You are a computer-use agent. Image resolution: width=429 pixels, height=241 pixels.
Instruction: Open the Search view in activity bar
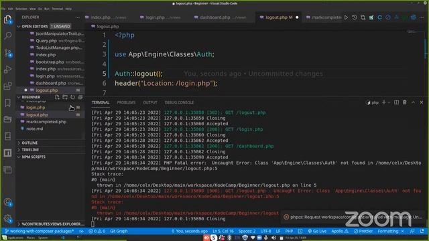pos(7,35)
